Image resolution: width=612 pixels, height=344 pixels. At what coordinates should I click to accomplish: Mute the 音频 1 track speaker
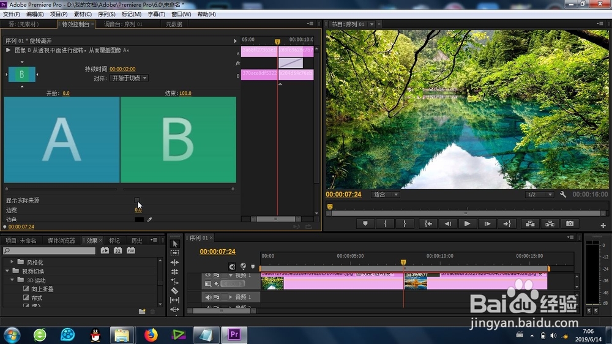208,297
